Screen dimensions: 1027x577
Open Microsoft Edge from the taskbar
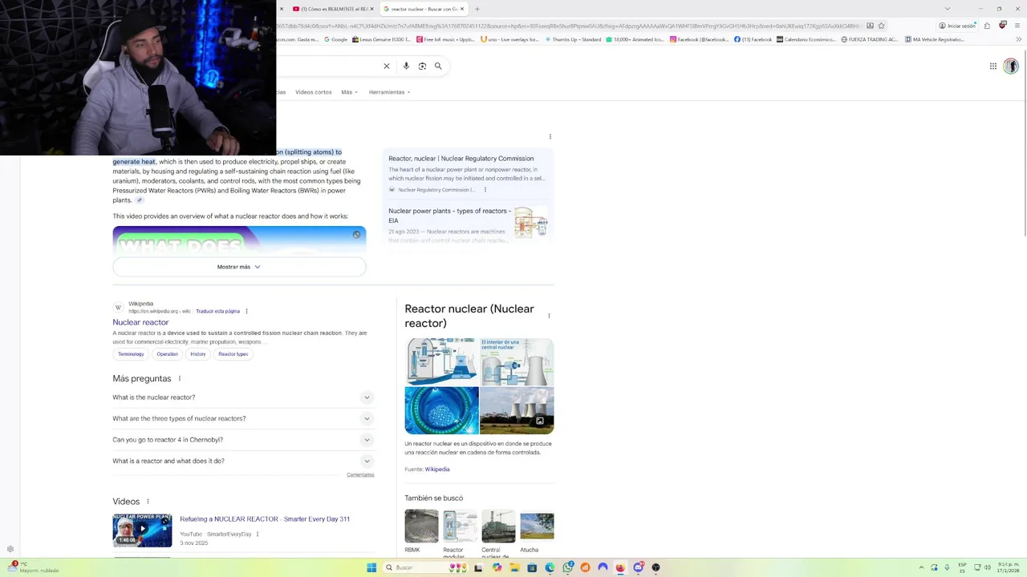click(550, 567)
